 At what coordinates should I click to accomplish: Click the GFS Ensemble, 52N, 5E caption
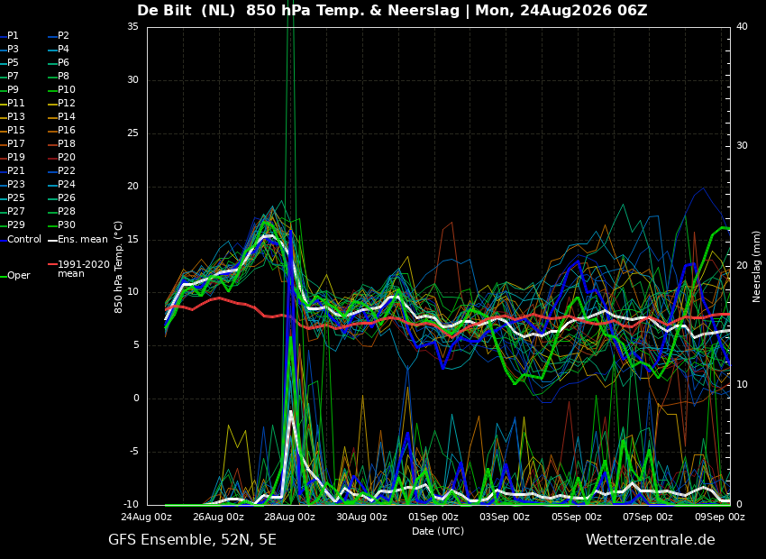coord(192,540)
